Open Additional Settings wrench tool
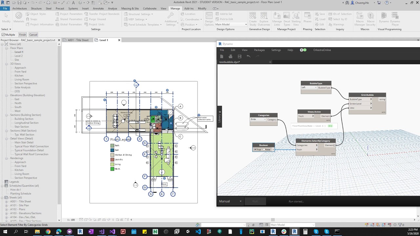The image size is (420, 236). tap(171, 19)
